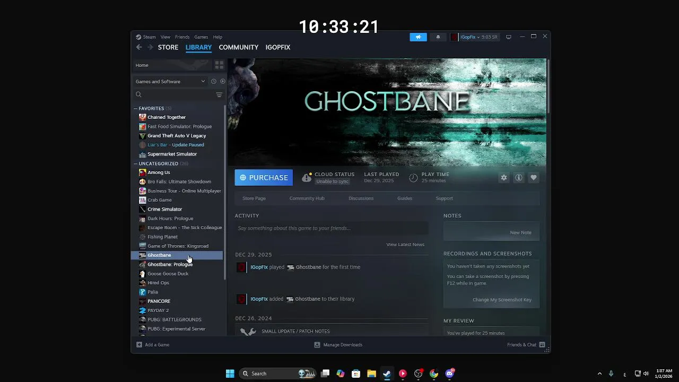Open the Community Hub link
This screenshot has height=382, width=679.
pyautogui.click(x=307, y=198)
